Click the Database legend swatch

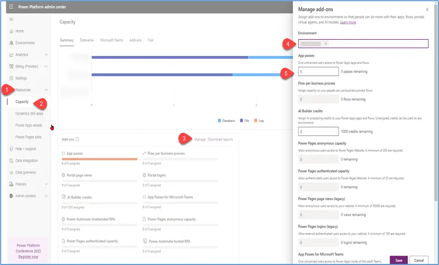pos(219,121)
